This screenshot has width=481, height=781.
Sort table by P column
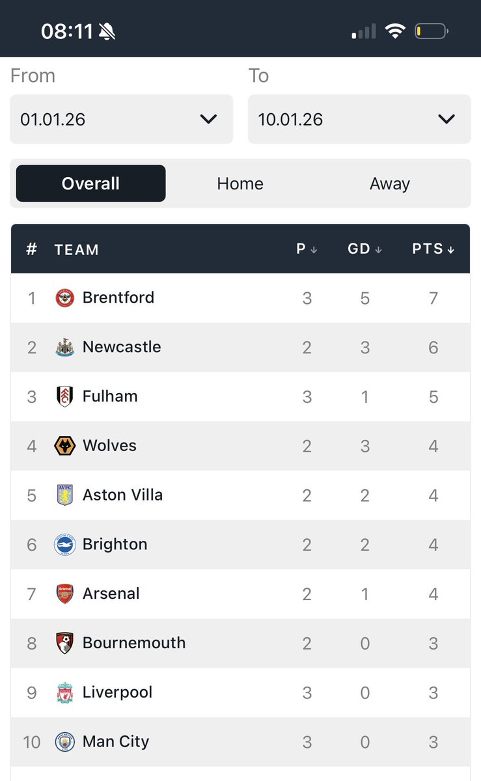pyautogui.click(x=307, y=249)
